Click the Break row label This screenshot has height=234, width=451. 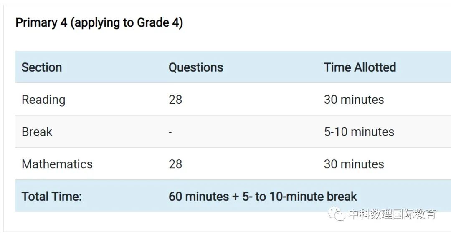pyautogui.click(x=37, y=132)
